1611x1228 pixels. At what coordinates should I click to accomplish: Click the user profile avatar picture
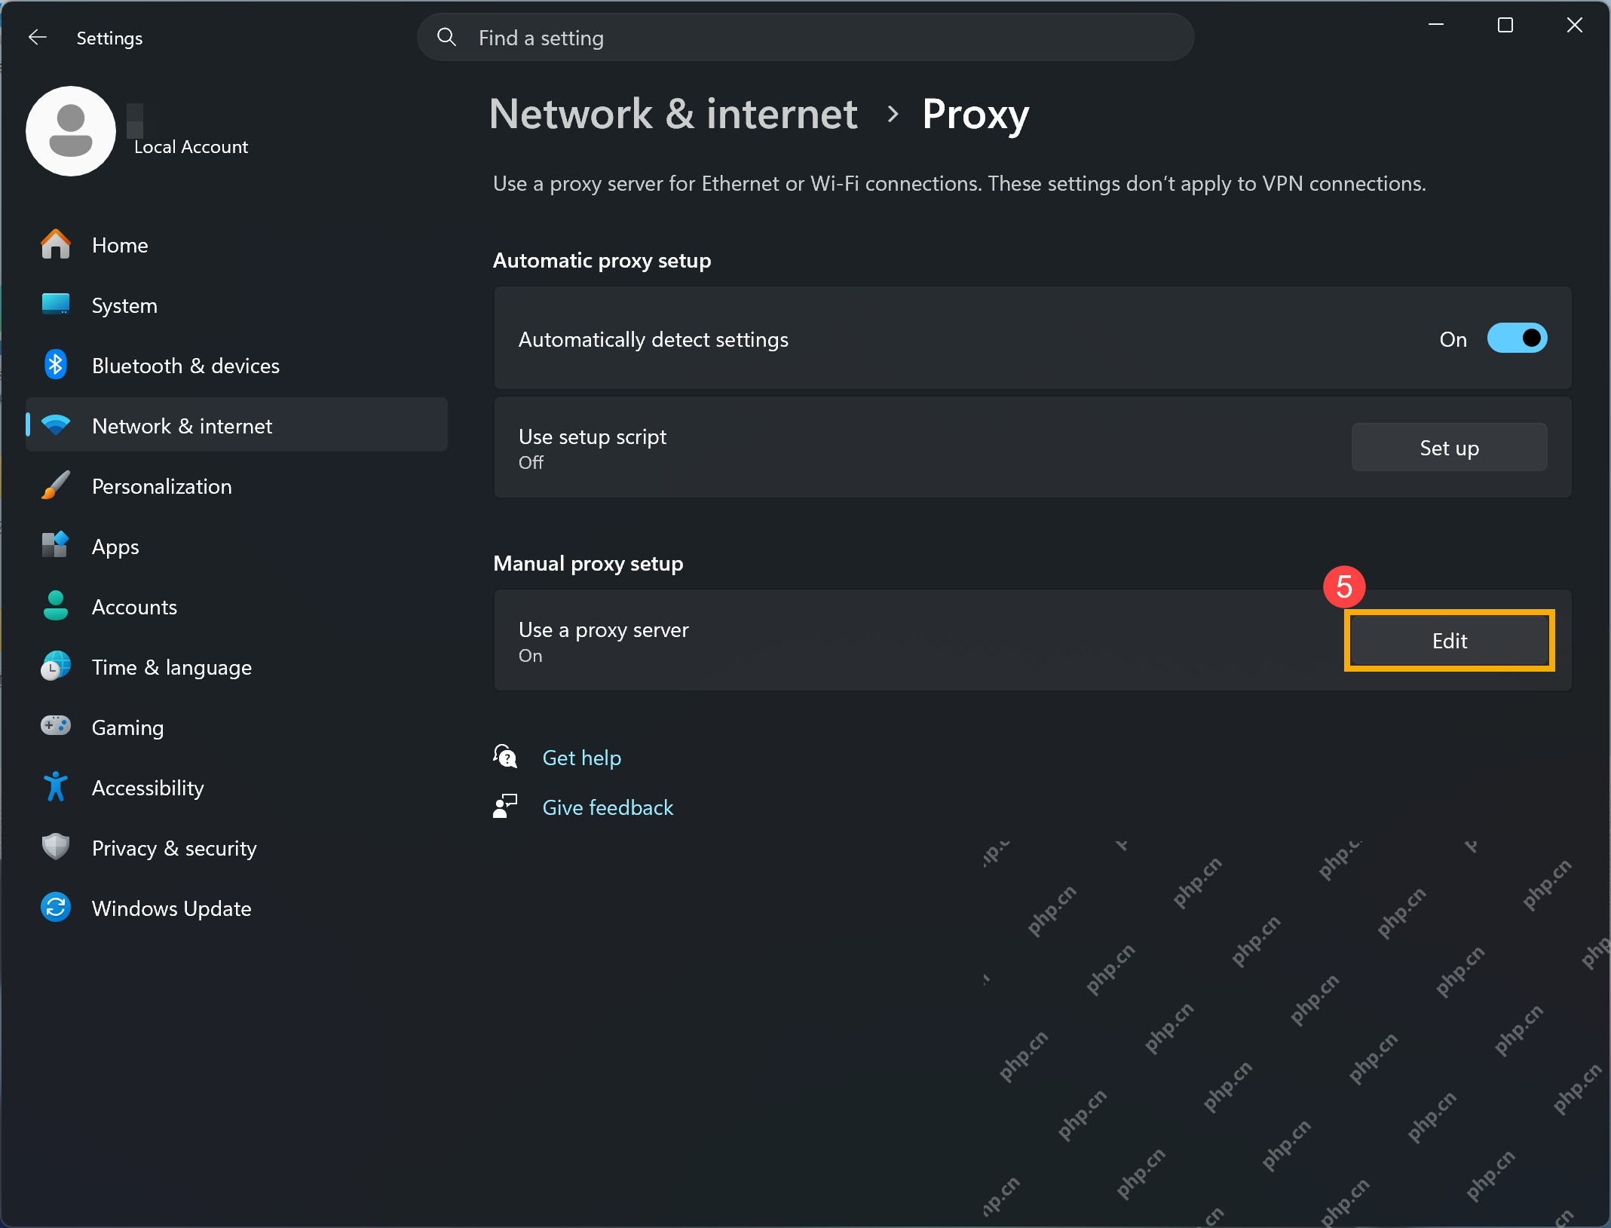pos(71,131)
